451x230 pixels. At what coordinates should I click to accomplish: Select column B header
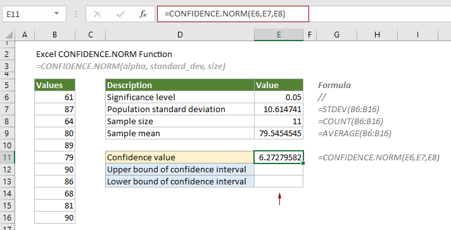[x=54, y=35]
